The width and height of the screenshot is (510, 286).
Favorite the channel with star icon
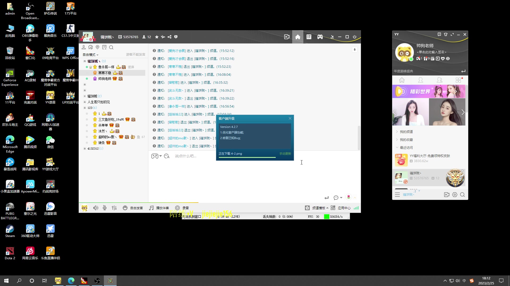click(x=157, y=37)
